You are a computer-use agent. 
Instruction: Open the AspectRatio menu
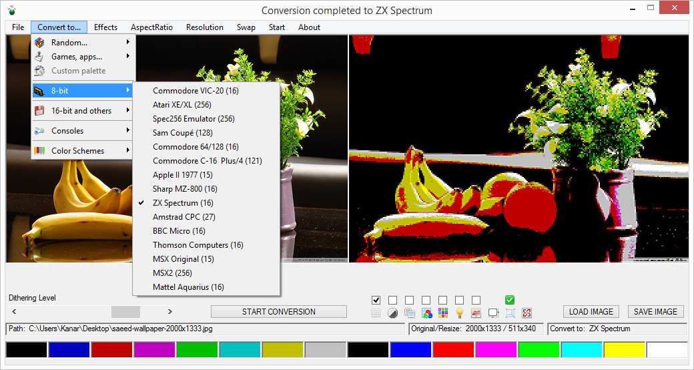pyautogui.click(x=152, y=27)
